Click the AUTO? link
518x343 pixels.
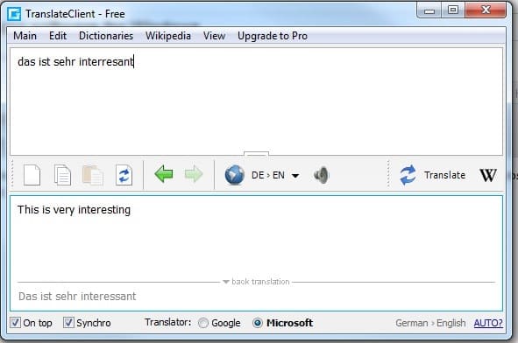(488, 323)
